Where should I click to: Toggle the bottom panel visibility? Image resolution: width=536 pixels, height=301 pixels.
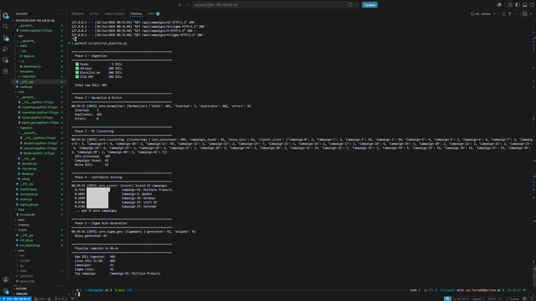click(525, 5)
